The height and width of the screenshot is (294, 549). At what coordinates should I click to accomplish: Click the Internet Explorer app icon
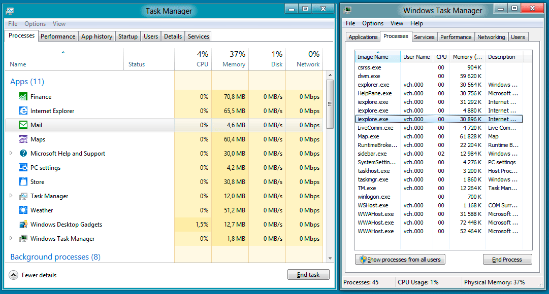tap(23, 111)
